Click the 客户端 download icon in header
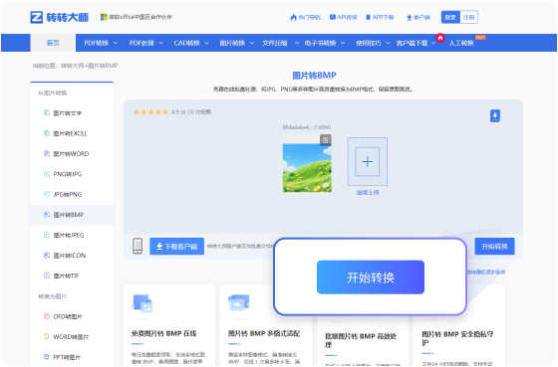Image resolution: width=558 pixels, height=367 pixels. coord(418,17)
